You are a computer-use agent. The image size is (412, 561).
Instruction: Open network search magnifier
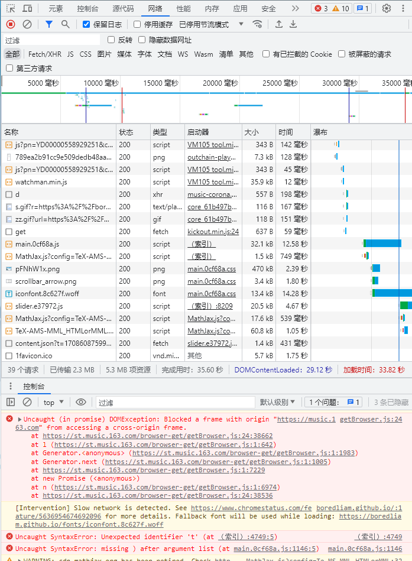[x=65, y=24]
